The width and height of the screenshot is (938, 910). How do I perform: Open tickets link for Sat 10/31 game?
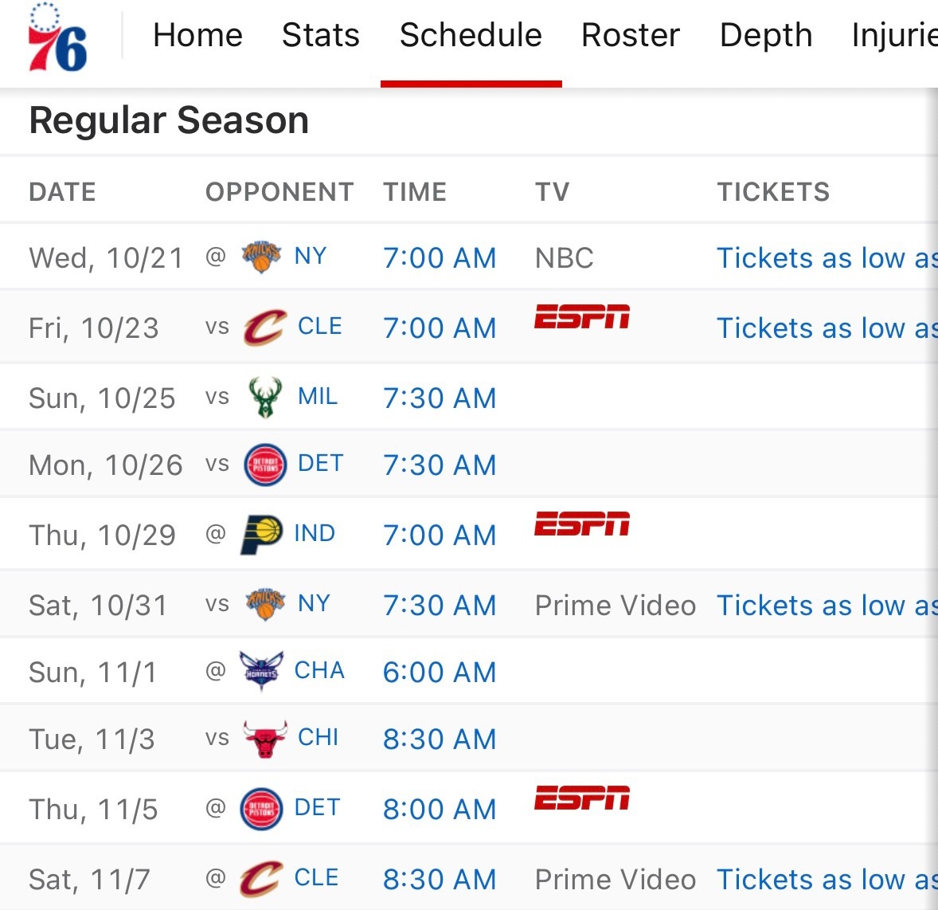(x=827, y=606)
